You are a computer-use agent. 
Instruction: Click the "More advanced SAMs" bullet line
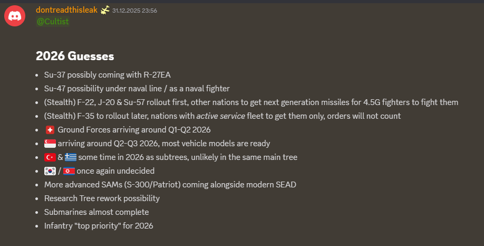(171, 185)
